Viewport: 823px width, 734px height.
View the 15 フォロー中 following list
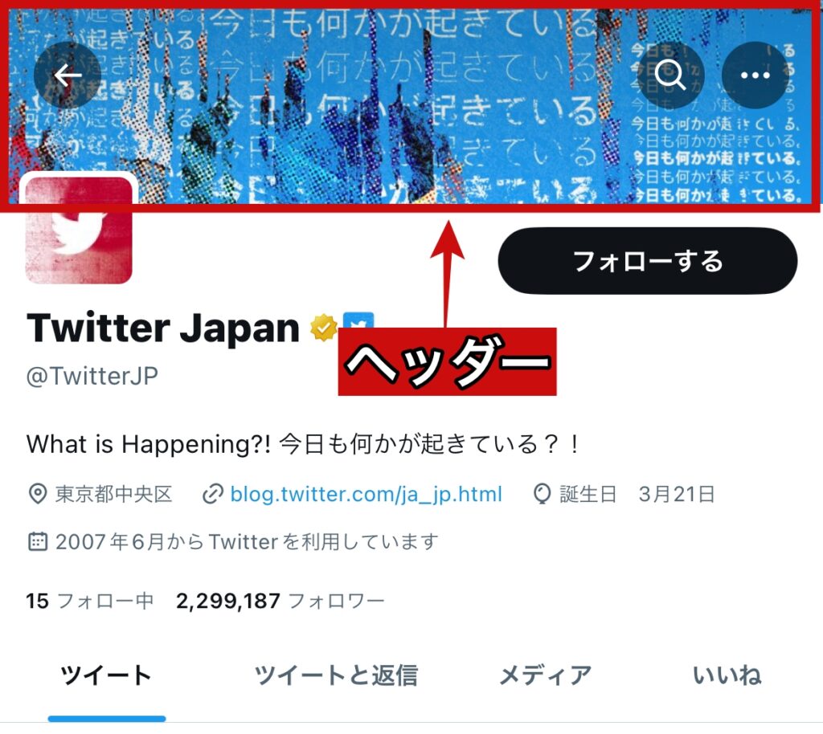[x=90, y=601]
